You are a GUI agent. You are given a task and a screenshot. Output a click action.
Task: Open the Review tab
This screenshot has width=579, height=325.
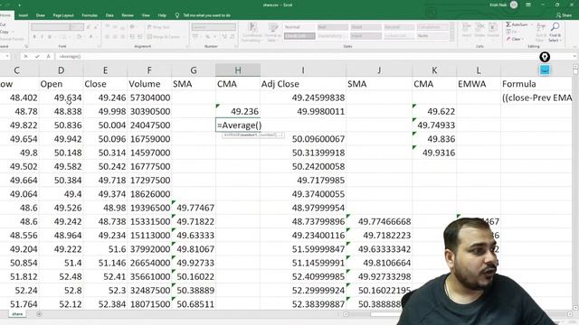point(128,15)
